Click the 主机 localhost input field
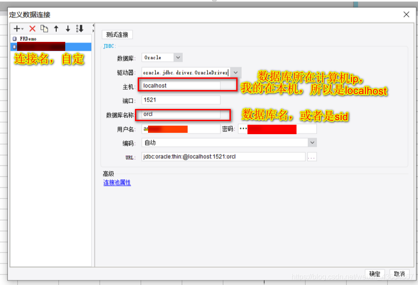This screenshot has width=418, height=285. pos(180,86)
